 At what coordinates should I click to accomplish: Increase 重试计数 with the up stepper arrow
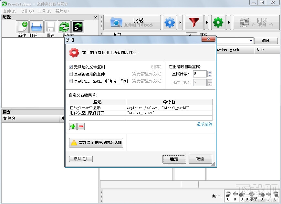click(210, 72)
